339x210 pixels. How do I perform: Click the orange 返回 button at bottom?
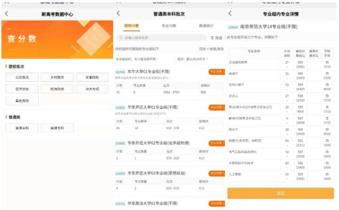281,193
